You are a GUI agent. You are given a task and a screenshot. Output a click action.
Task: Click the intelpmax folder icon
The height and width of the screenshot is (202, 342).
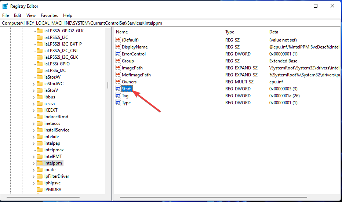pos(40,150)
